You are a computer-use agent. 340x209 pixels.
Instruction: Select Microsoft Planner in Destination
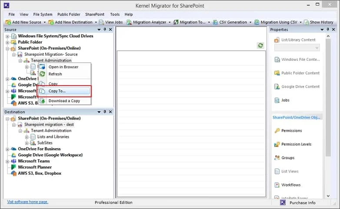point(35,167)
